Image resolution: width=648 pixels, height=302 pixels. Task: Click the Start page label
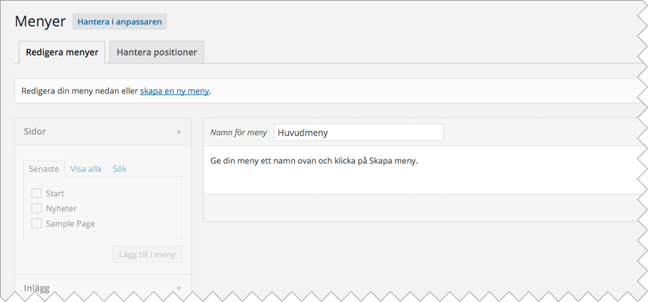pyautogui.click(x=55, y=193)
